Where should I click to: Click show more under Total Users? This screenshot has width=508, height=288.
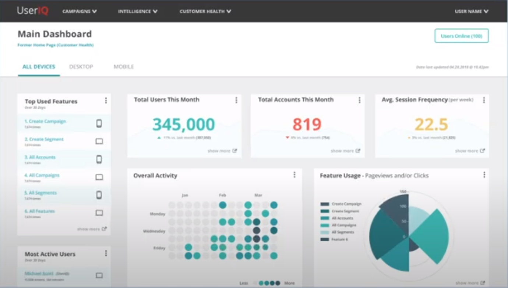point(222,151)
